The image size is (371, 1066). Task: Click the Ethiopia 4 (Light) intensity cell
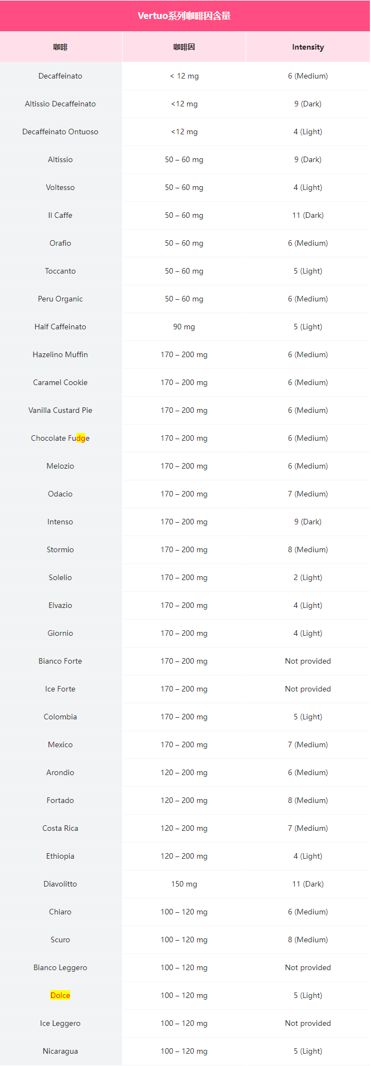[x=308, y=856]
